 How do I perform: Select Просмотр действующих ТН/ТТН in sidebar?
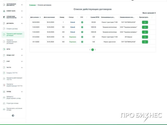point(14,79)
